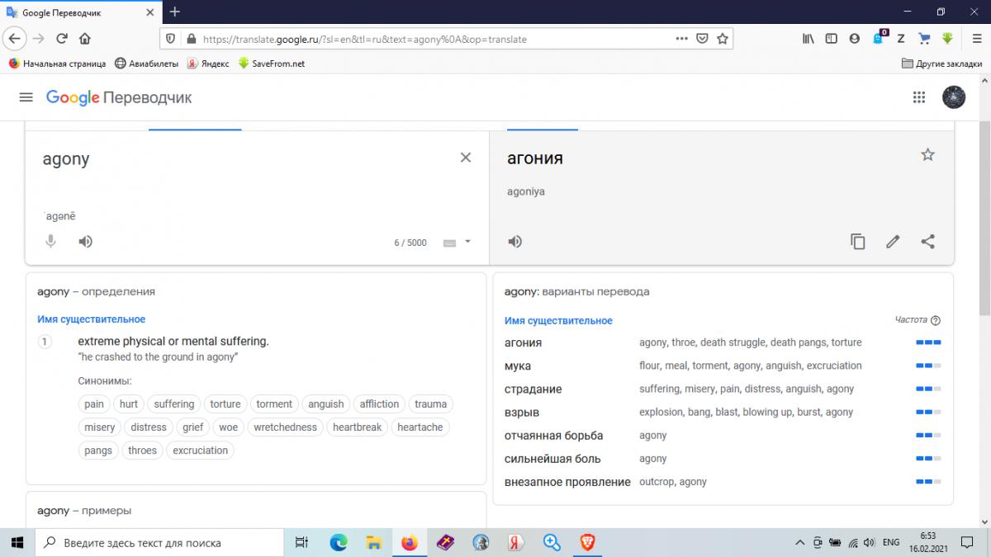This screenshot has width=991, height=557.
Task: Select synonym chip wretchedness
Action: click(x=286, y=427)
